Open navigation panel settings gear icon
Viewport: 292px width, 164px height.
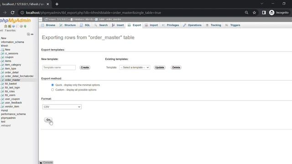21,26
